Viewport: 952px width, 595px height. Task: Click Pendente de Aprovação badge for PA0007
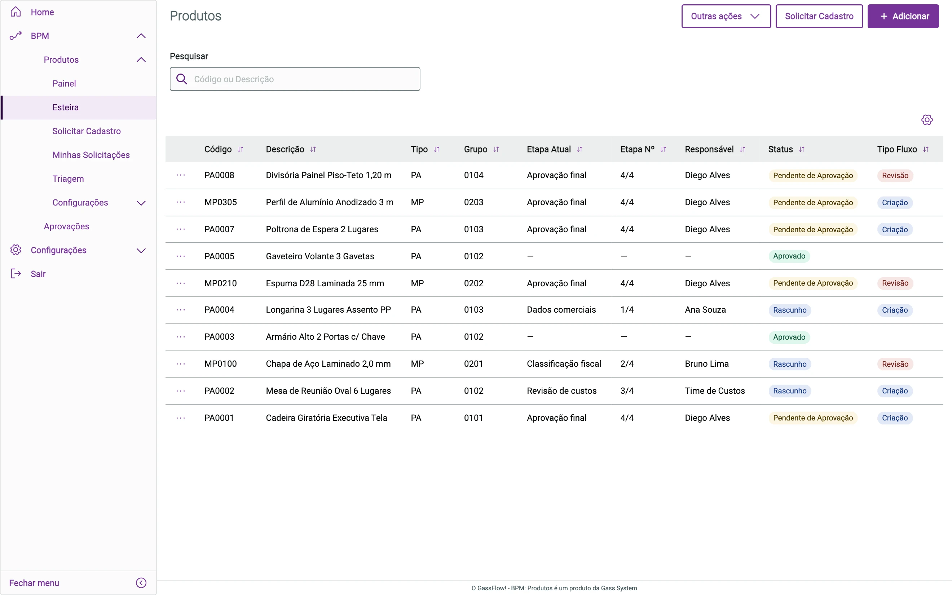point(813,229)
